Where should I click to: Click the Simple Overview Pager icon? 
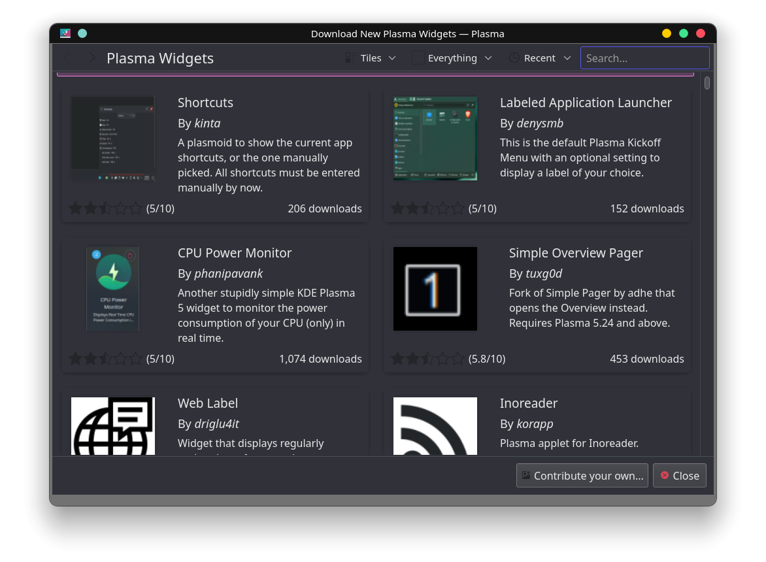click(x=435, y=289)
